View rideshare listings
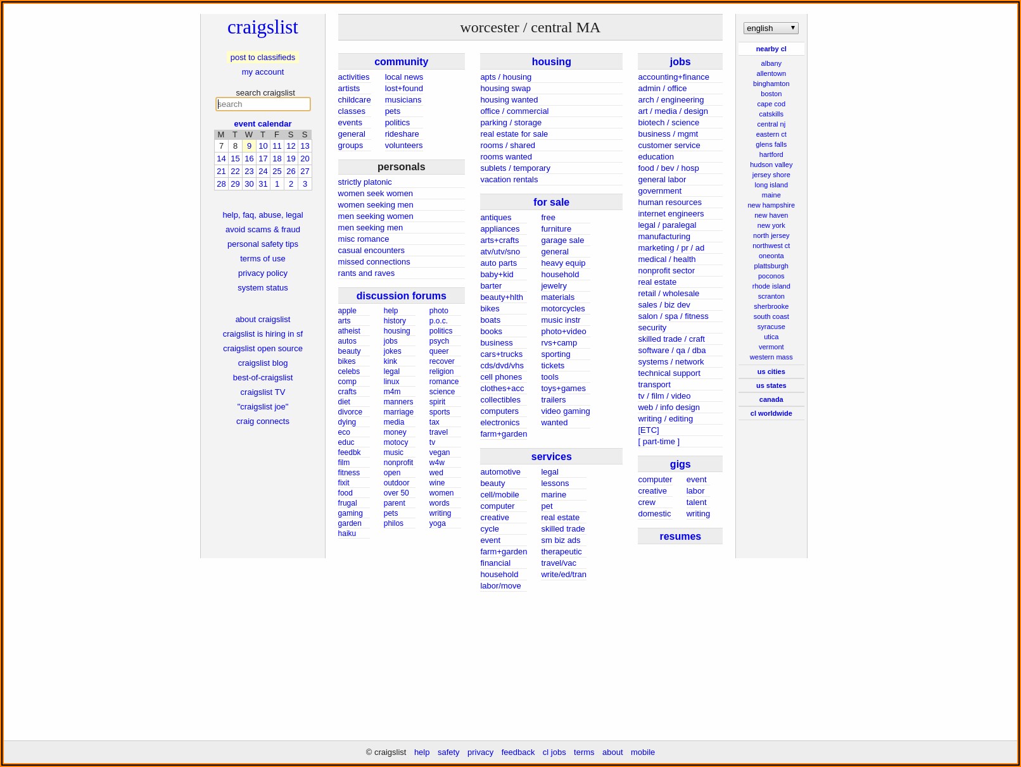Image resolution: width=1021 pixels, height=767 pixels. [402, 134]
